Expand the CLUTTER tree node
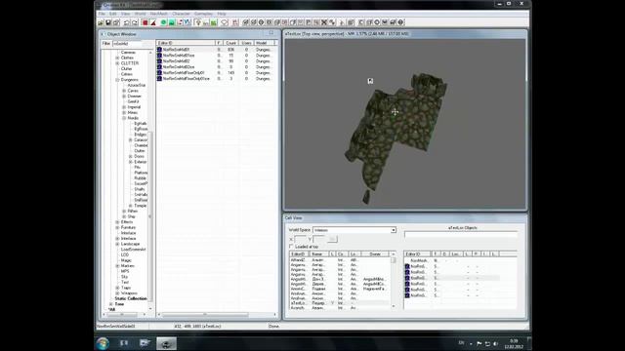Image resolution: width=625 pixels, height=351 pixels. (117, 63)
